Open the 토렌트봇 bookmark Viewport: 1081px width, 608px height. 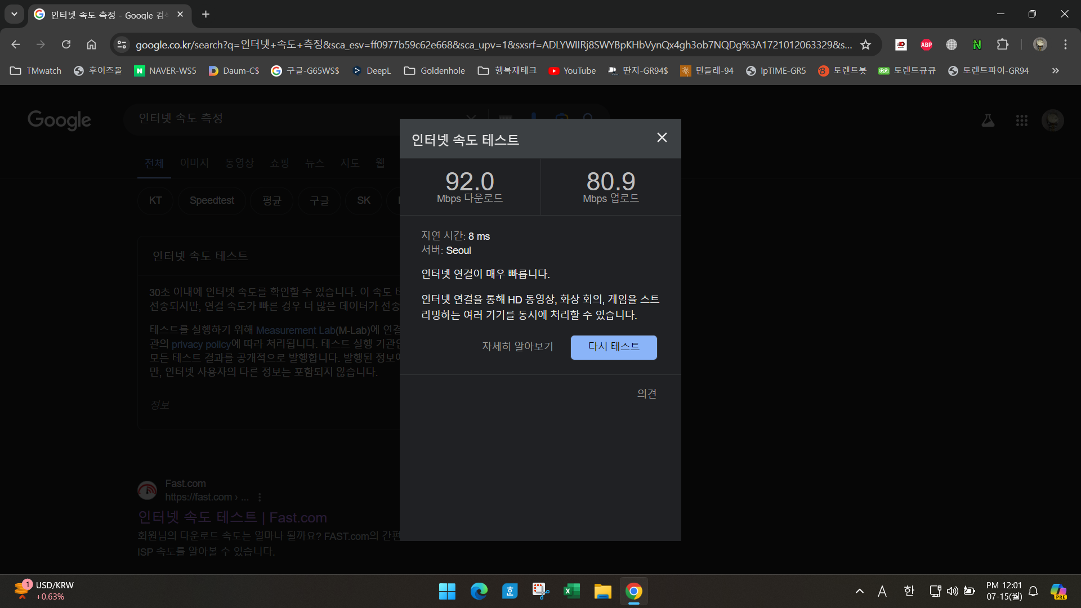pyautogui.click(x=842, y=70)
